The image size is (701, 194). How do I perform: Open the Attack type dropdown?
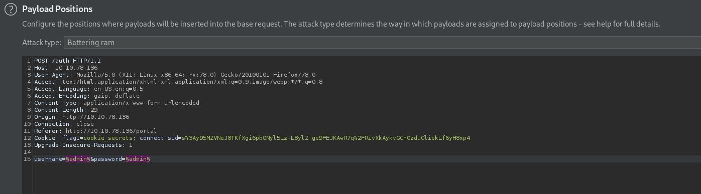(x=382, y=43)
